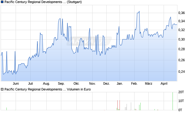The height and width of the screenshot is (113, 190).
Task: Click the 'Juli' month label
Action: (x=31, y=83)
